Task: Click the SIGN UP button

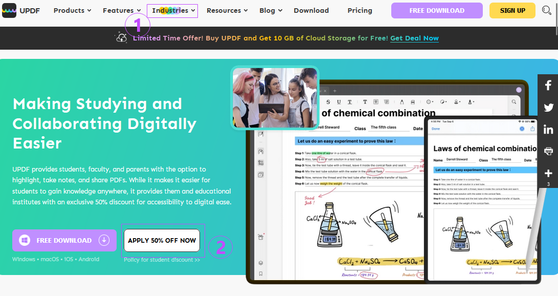Action: (x=512, y=11)
